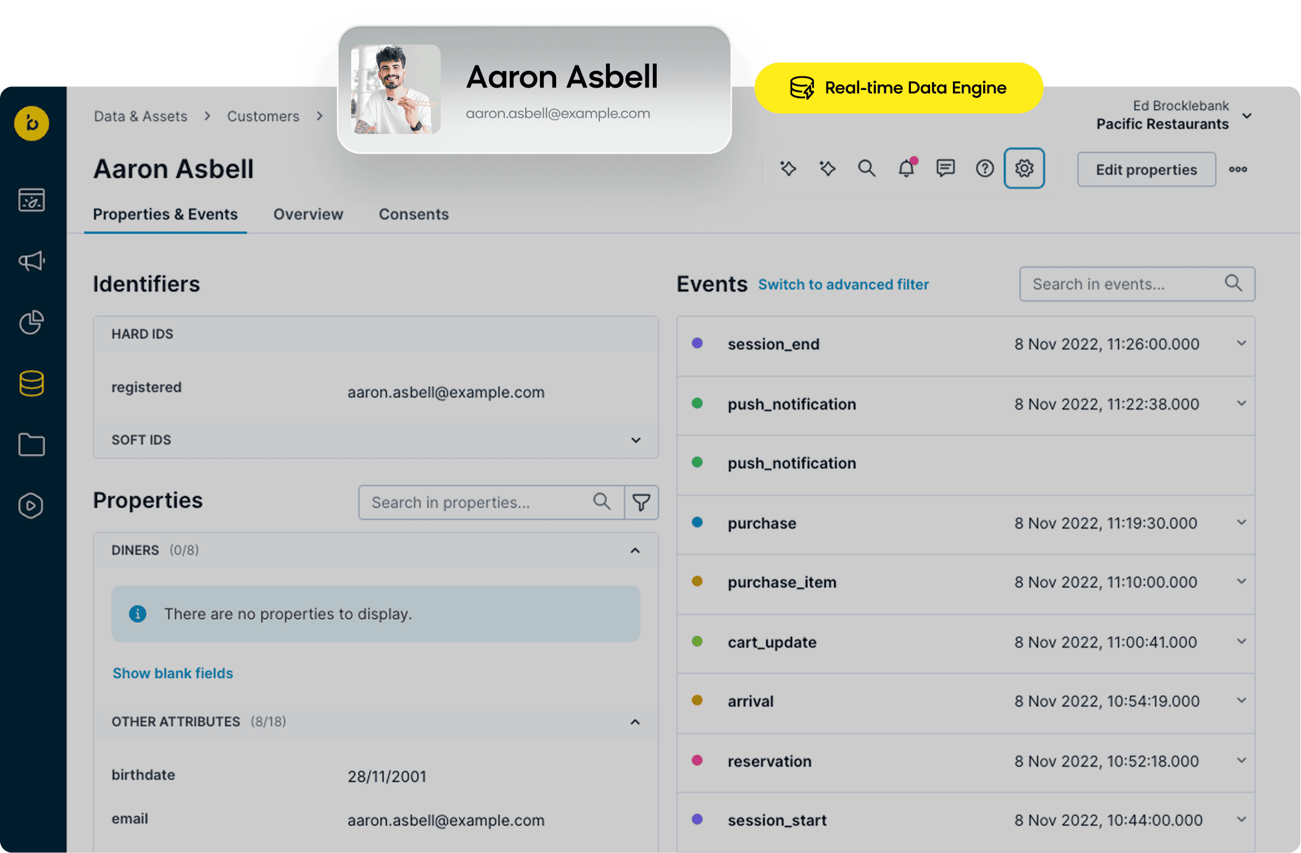Open the Pacific Restaurants account dropdown
1301x853 pixels.
coord(1247,116)
